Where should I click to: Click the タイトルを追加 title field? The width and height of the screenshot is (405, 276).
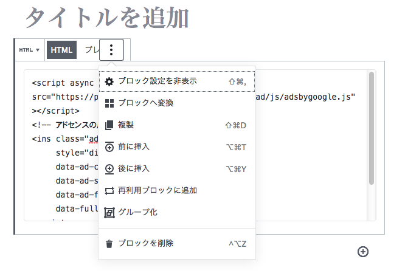(107, 18)
